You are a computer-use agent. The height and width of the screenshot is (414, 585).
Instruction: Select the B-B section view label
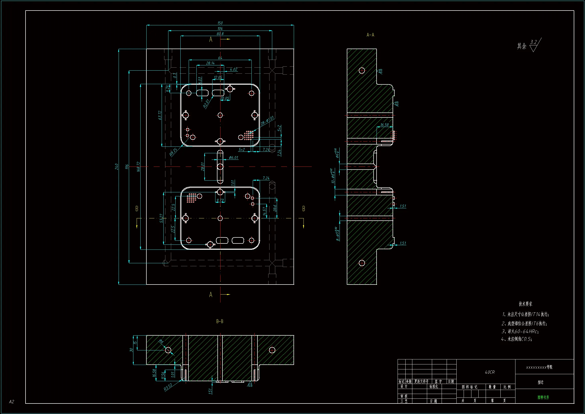(220, 321)
